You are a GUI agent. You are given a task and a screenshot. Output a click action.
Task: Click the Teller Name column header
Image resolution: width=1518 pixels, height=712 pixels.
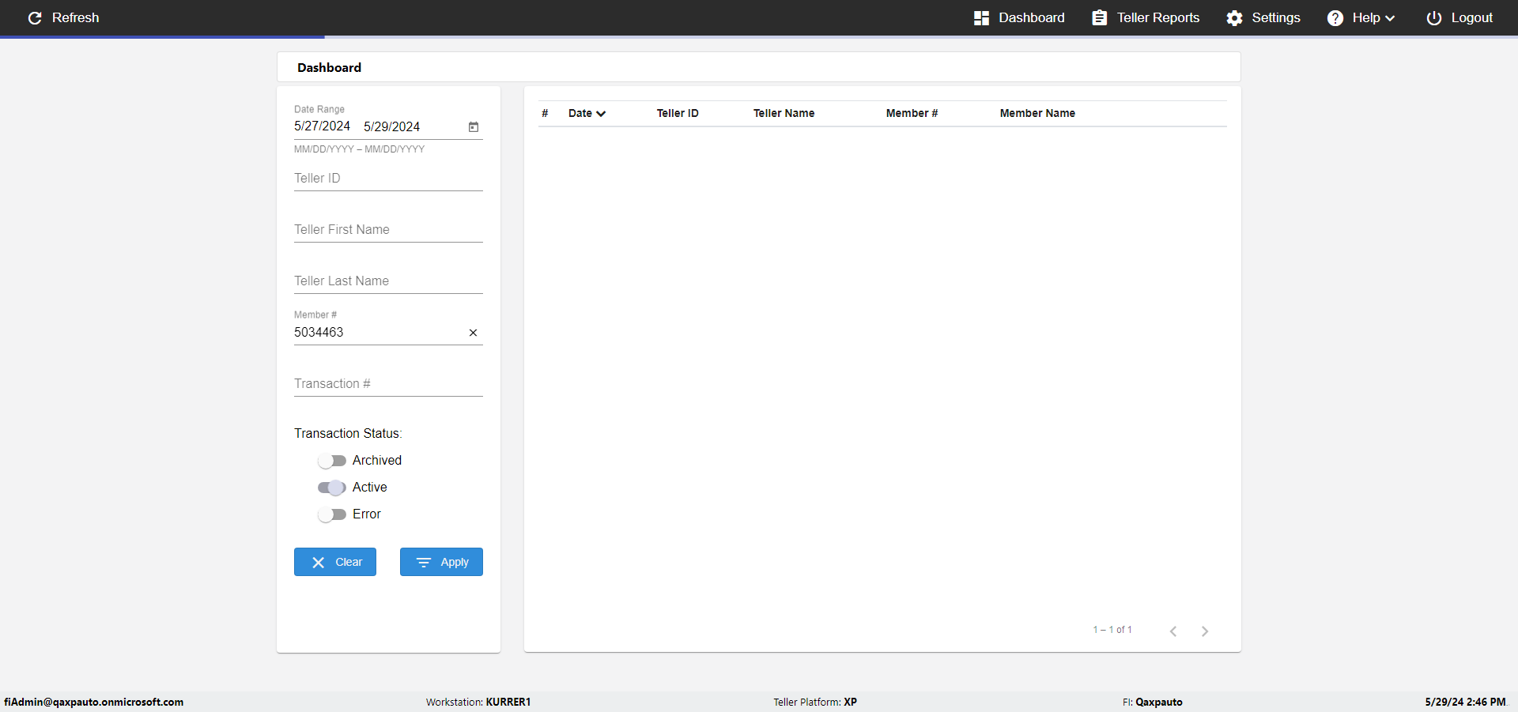(x=784, y=113)
